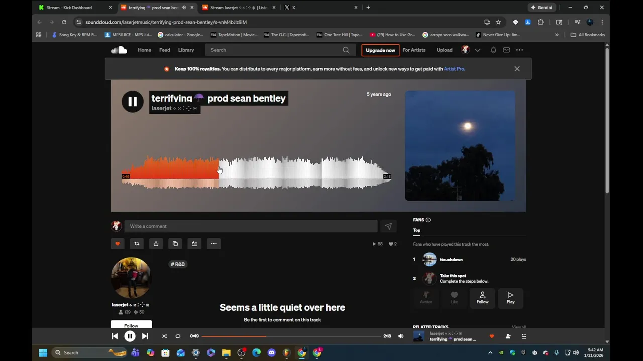643x361 pixels.
Task: Expand the hidden bookmarks overflow chevron
Action: pos(557,35)
